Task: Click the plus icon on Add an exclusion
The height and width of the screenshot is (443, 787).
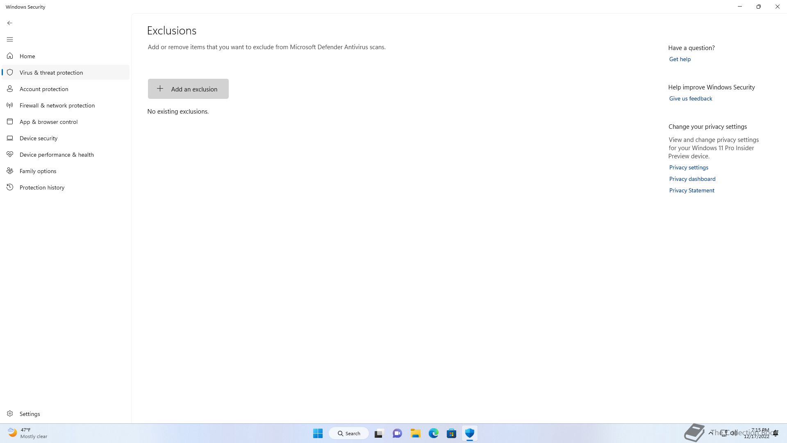Action: click(x=160, y=89)
